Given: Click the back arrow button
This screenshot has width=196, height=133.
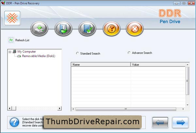Looking at the screenshot, I should pyautogui.click(x=160, y=123).
